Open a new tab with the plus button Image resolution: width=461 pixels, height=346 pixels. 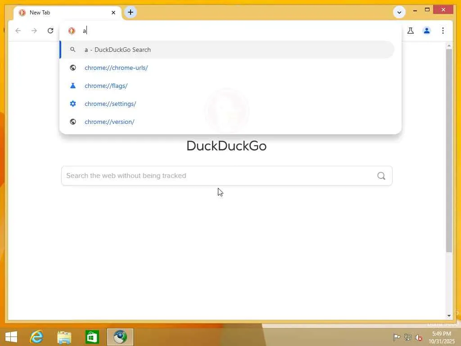click(x=131, y=12)
